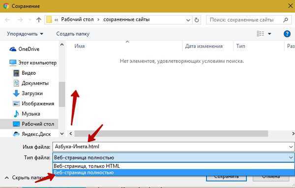Choose Веб-страница полностью list option
The height and width of the screenshot is (188, 295).
pyautogui.click(x=174, y=173)
